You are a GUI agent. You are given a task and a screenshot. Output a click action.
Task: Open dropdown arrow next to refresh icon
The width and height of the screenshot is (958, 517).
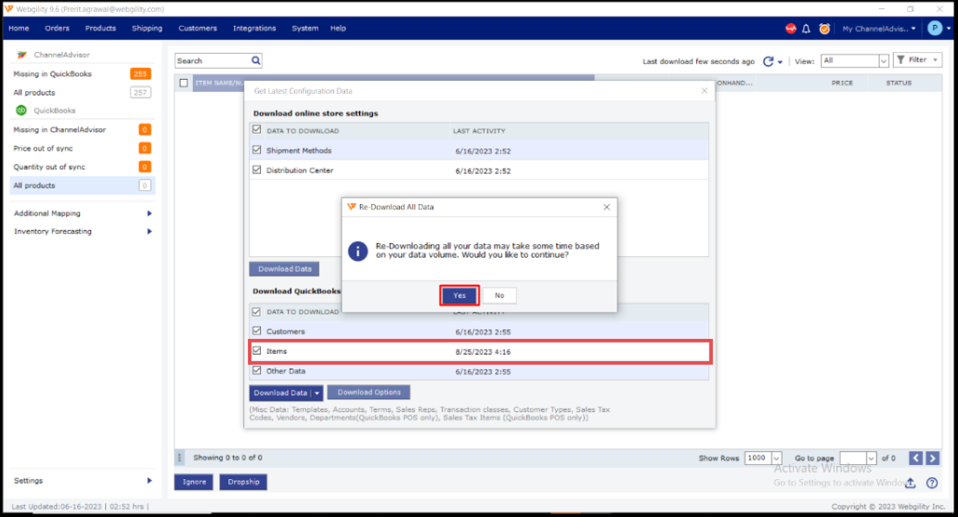pos(780,61)
